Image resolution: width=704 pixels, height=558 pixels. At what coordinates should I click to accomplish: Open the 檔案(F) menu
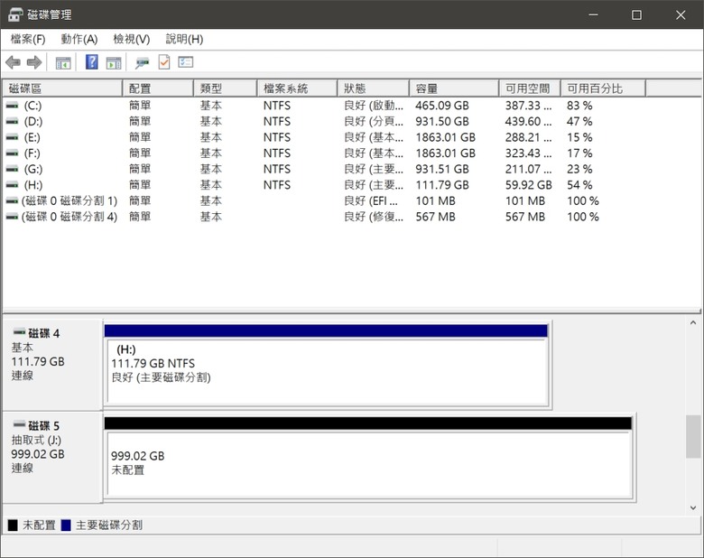[x=27, y=39]
